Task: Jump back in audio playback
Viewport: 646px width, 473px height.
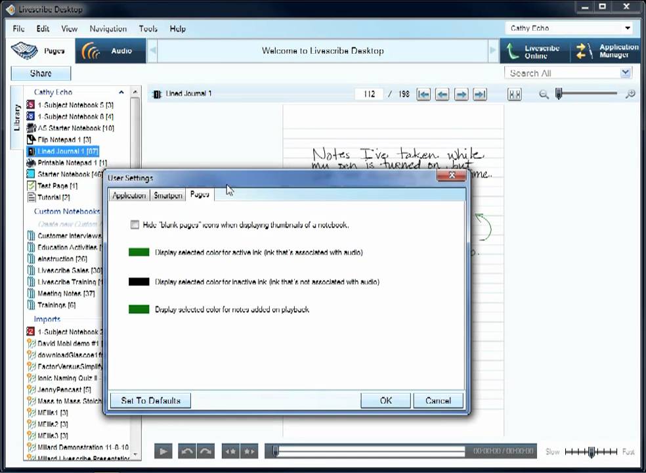Action: click(187, 451)
